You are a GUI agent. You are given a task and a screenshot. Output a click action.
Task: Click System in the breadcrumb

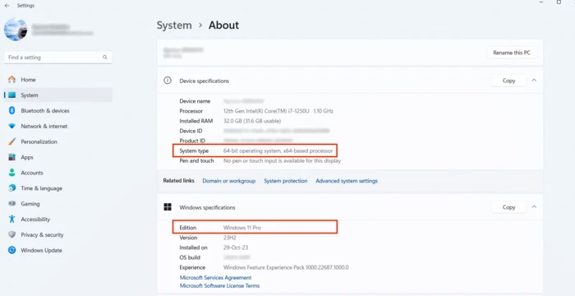coord(174,25)
